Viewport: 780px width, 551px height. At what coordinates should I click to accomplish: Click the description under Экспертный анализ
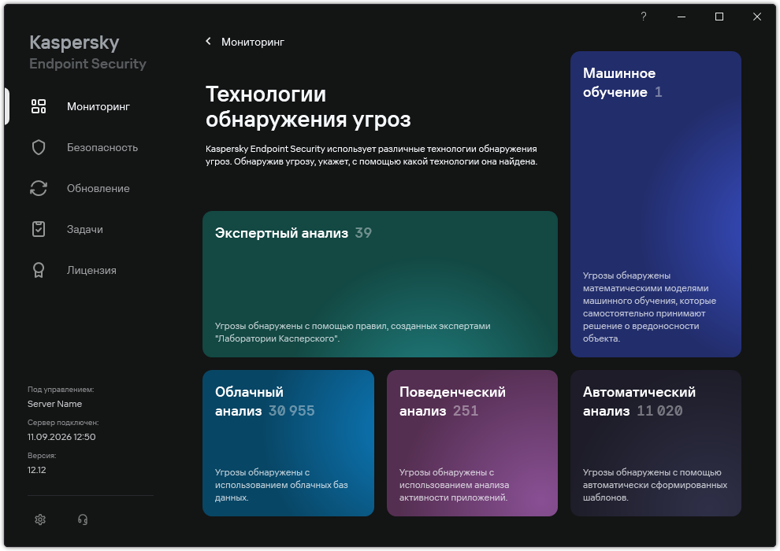tap(353, 332)
